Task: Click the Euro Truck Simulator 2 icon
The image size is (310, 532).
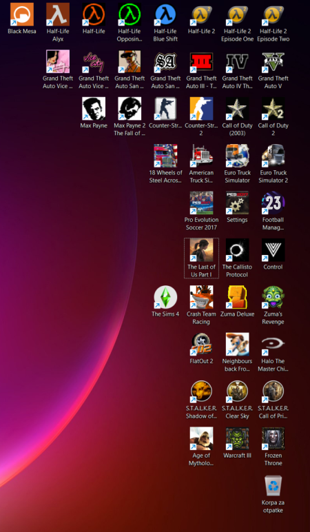Action: (x=273, y=156)
